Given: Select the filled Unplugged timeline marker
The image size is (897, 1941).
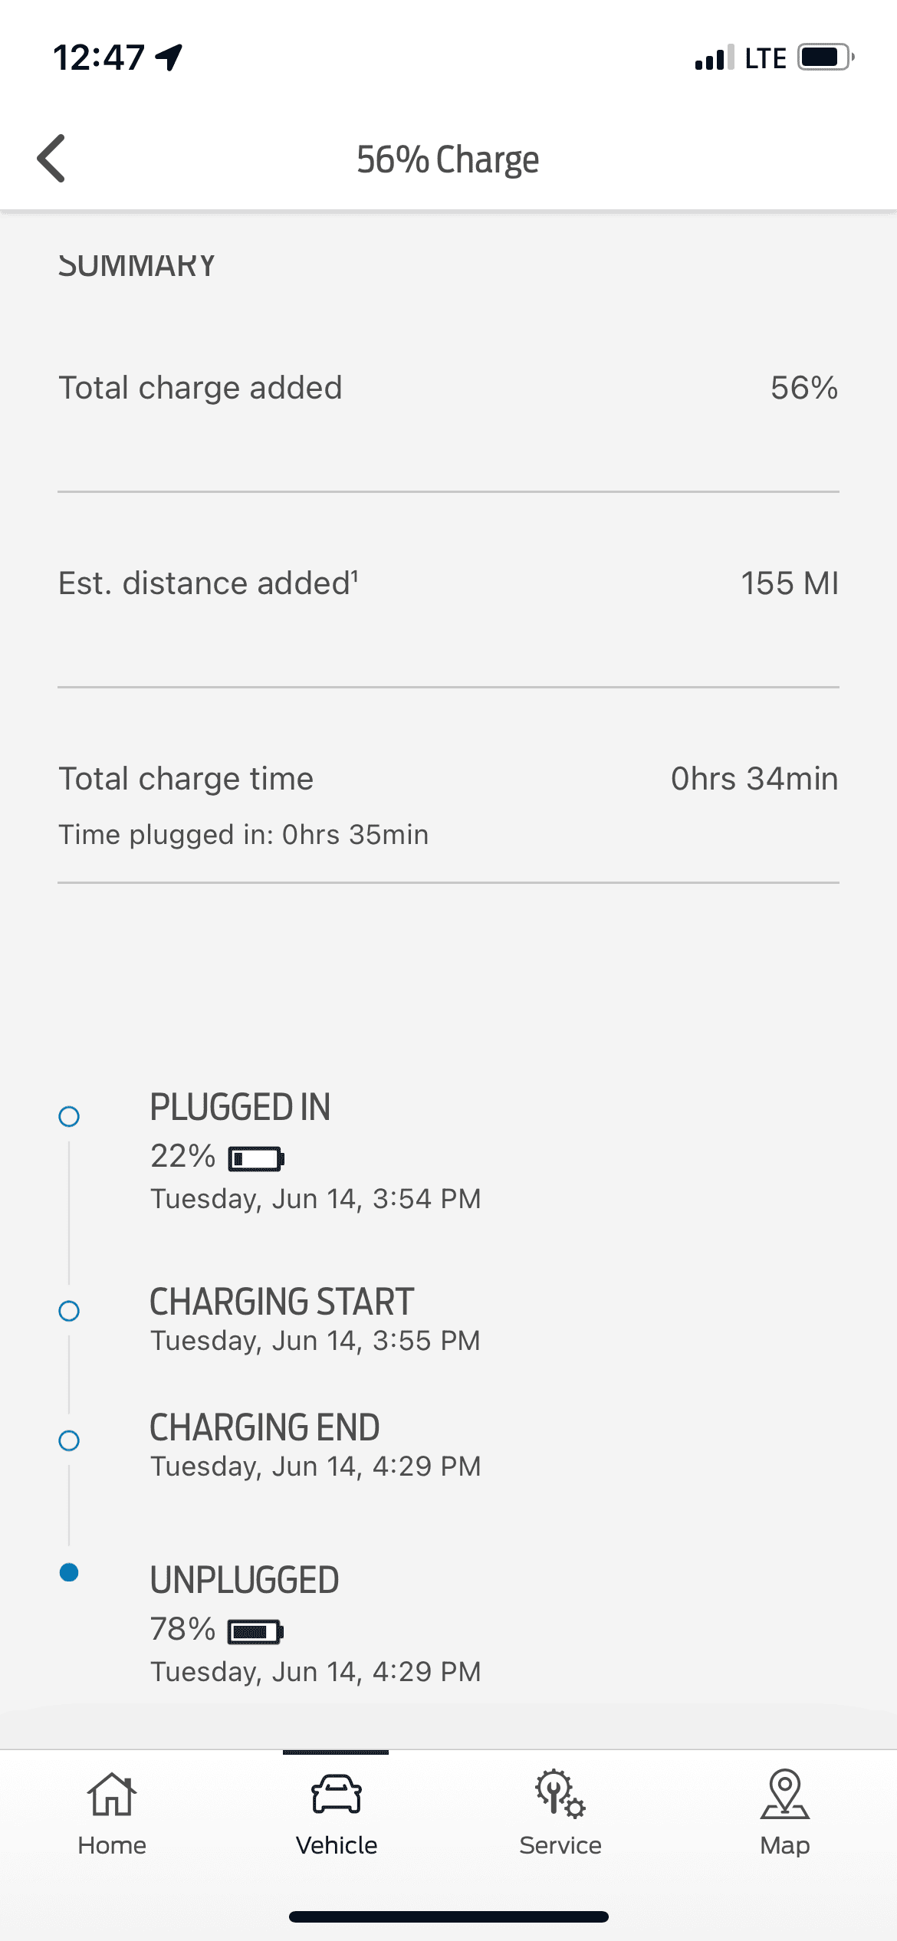Looking at the screenshot, I should pos(69,1572).
